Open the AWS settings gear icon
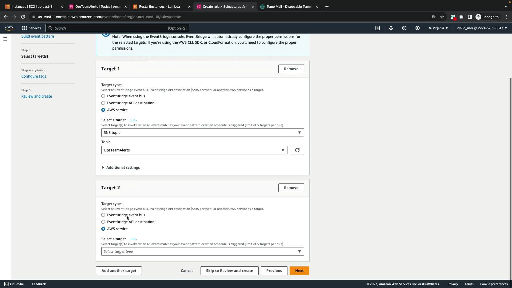 418,28
